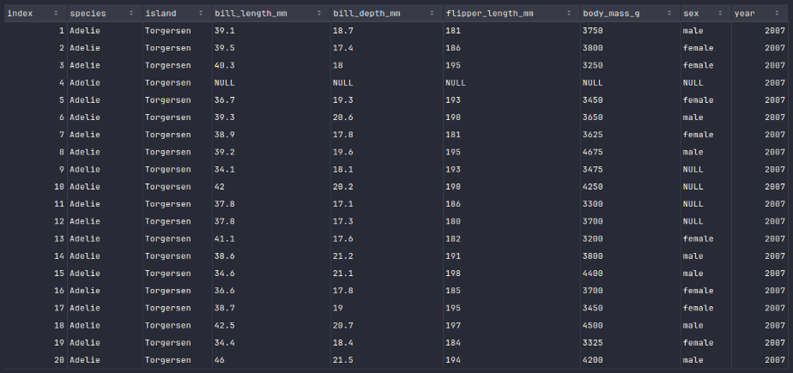Screen dimensions: 793x373
Task: Select the island column header label
Action: pos(160,14)
